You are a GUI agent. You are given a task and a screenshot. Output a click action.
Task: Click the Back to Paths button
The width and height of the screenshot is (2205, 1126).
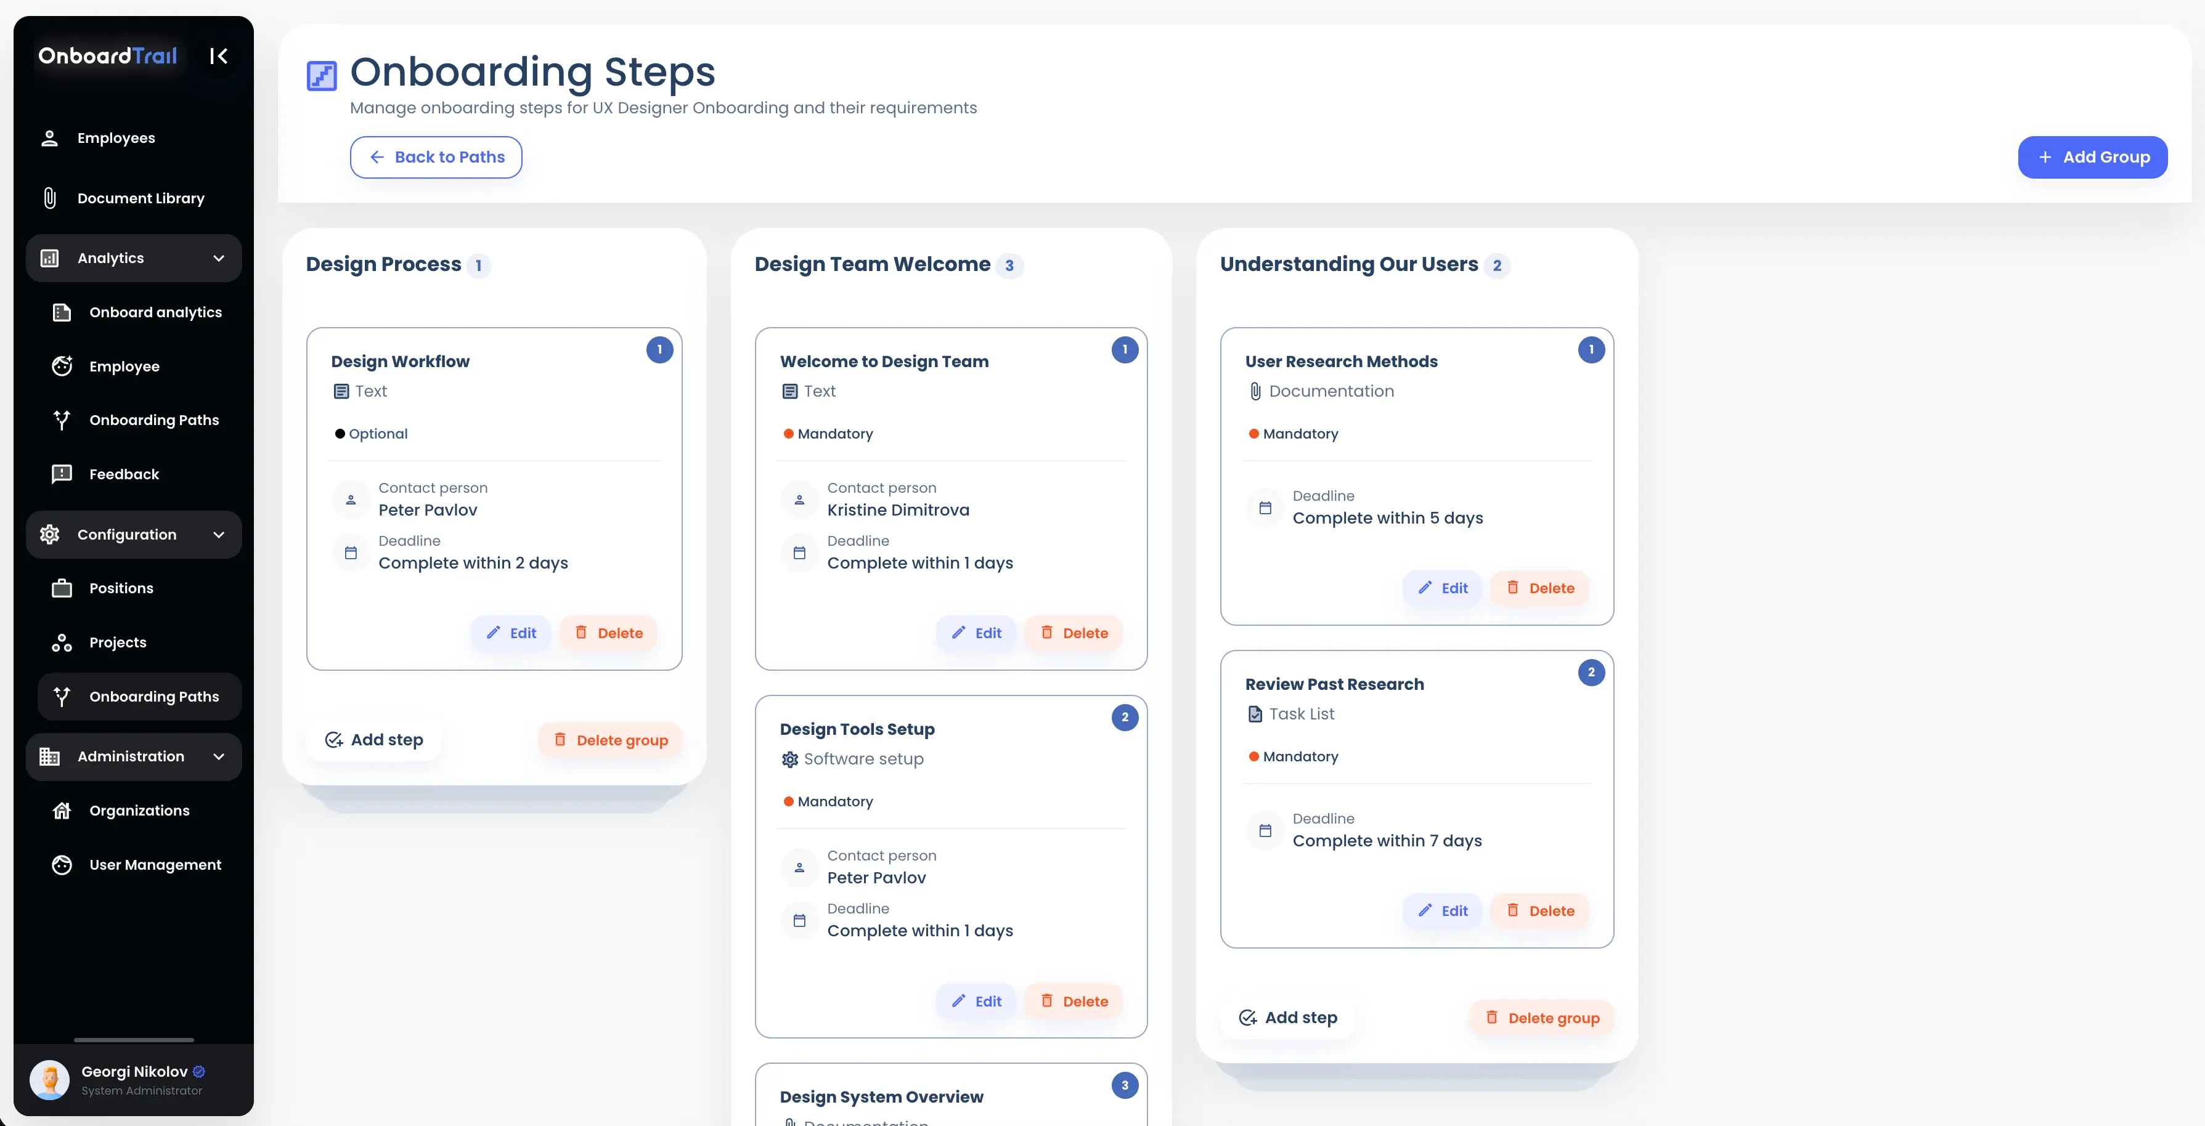coord(436,156)
